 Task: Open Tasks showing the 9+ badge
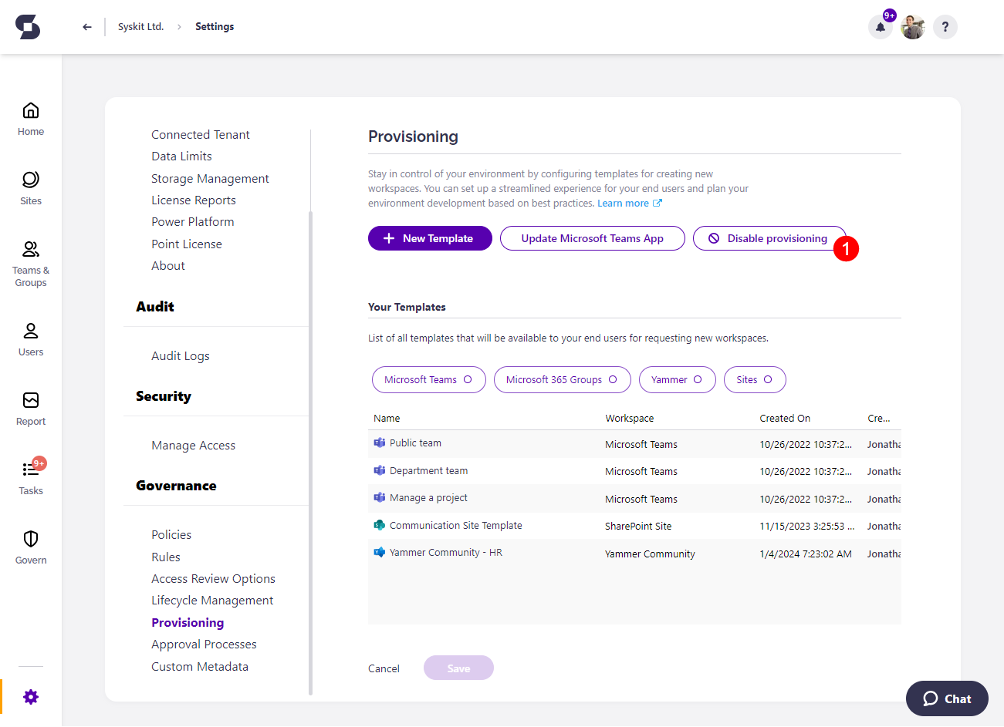tap(30, 476)
